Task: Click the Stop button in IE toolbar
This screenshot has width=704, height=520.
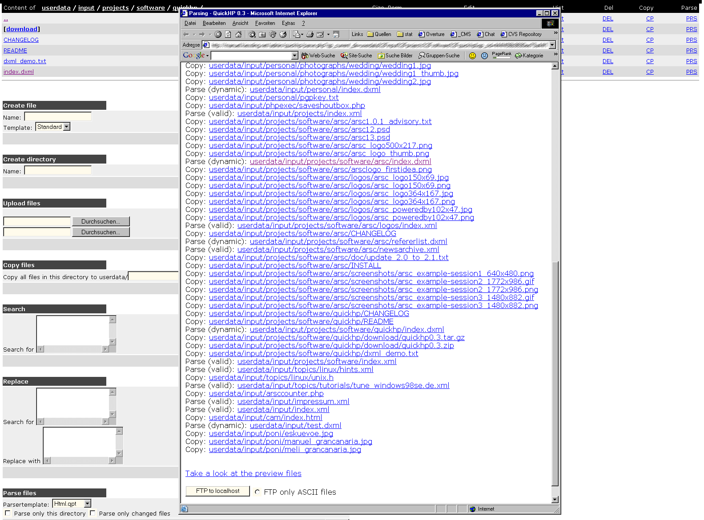Action: 218,34
